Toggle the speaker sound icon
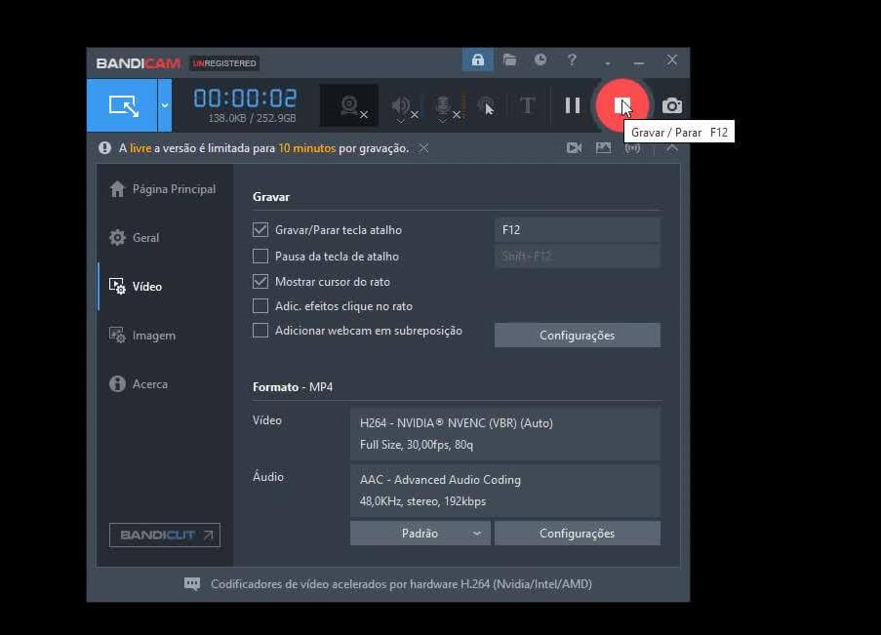Screen dimensions: 881x635 401,105
